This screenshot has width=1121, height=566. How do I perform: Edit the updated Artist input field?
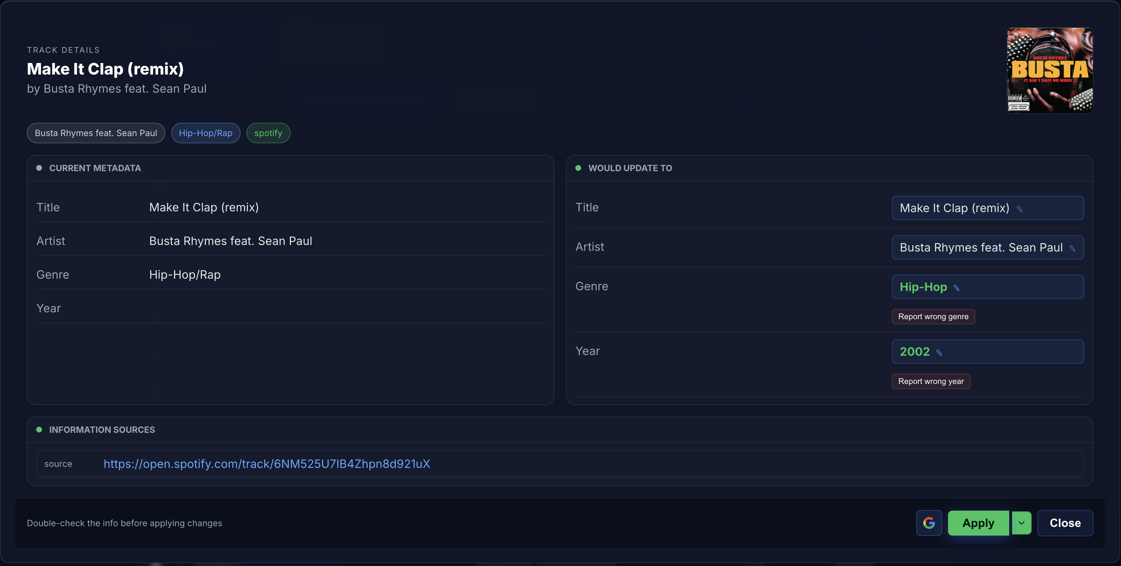[981, 248]
